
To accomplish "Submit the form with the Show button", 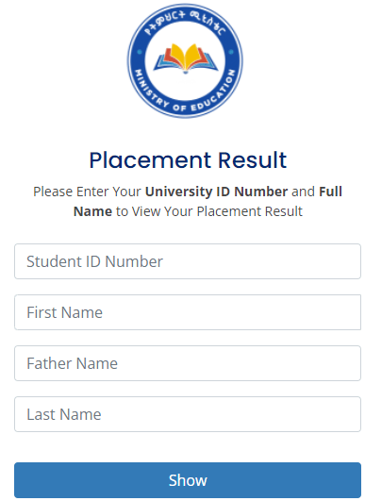I will (x=188, y=480).
